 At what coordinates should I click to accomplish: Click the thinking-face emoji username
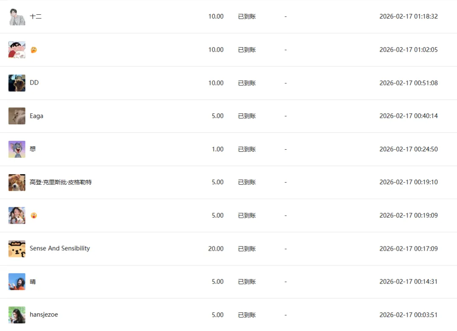click(x=34, y=50)
